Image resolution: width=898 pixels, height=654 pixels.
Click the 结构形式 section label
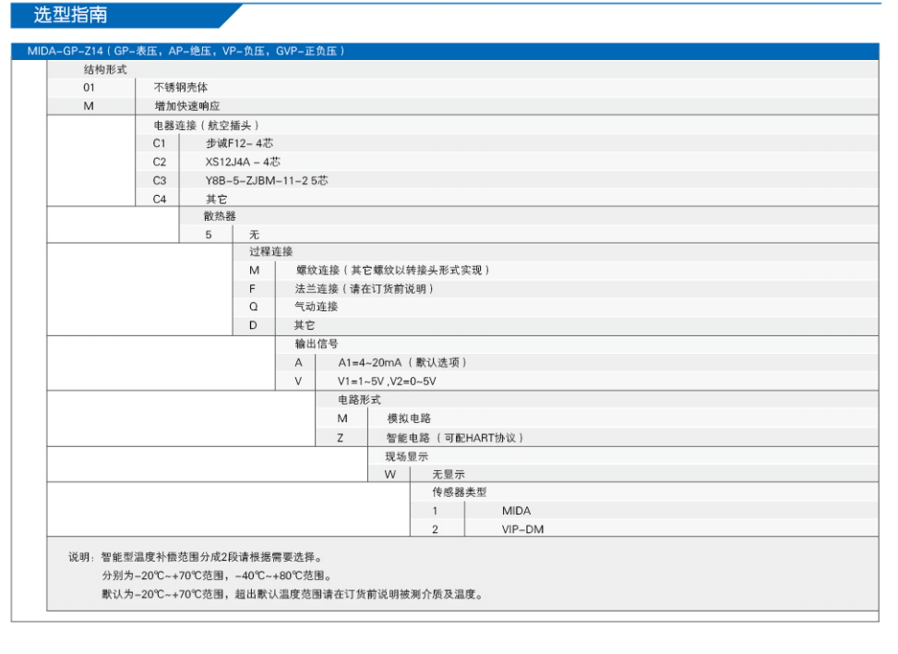coord(105,69)
